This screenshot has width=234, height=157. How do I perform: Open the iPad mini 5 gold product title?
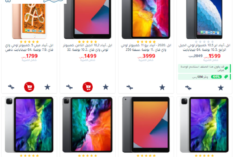click(29, 47)
